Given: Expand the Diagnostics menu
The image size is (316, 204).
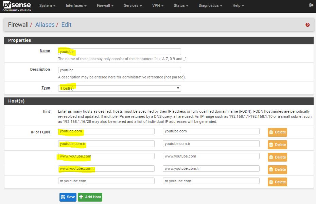Looking at the screenshot, I should tap(210, 6).
